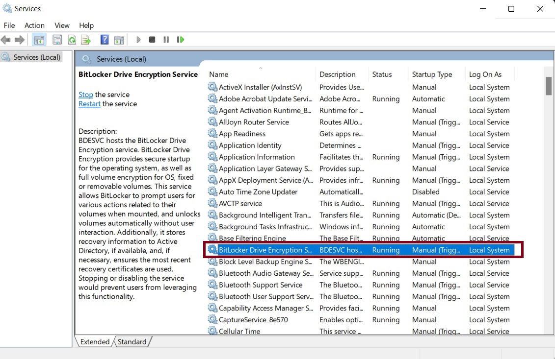Click gear icon of AVCTP service
Viewport: 555px width, 359px height.
(x=212, y=203)
